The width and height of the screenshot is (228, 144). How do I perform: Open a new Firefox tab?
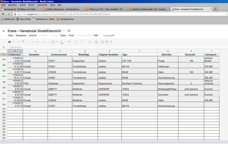coord(215,9)
